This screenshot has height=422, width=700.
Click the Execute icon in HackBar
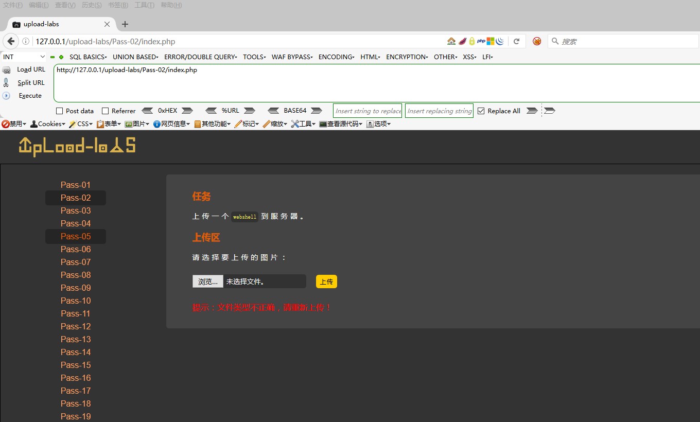click(x=5, y=95)
